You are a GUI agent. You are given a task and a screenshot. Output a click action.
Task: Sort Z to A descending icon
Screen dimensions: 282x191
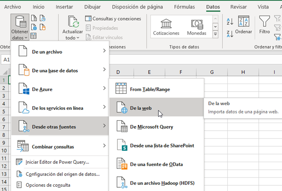tap(230, 34)
